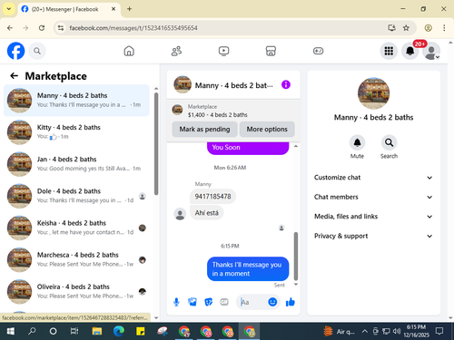Viewport: 454px width, 340px height.
Task: Send a thumbs-up like
Action: tap(290, 302)
